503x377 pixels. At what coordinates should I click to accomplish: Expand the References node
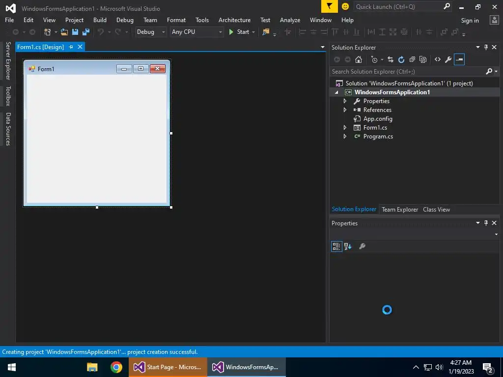345,109
